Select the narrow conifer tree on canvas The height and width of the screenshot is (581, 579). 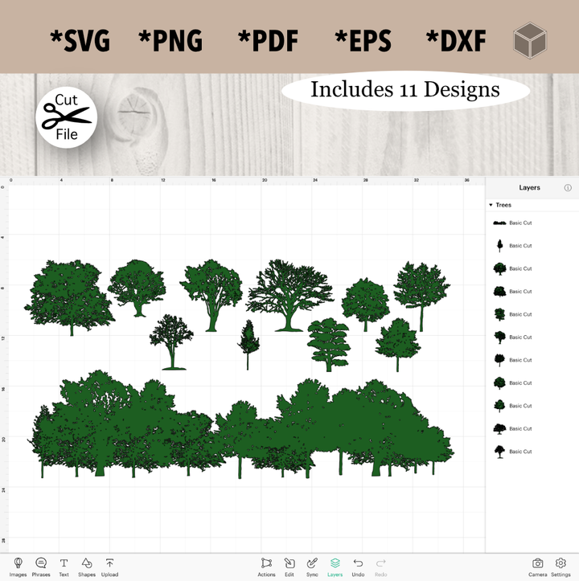(x=248, y=343)
